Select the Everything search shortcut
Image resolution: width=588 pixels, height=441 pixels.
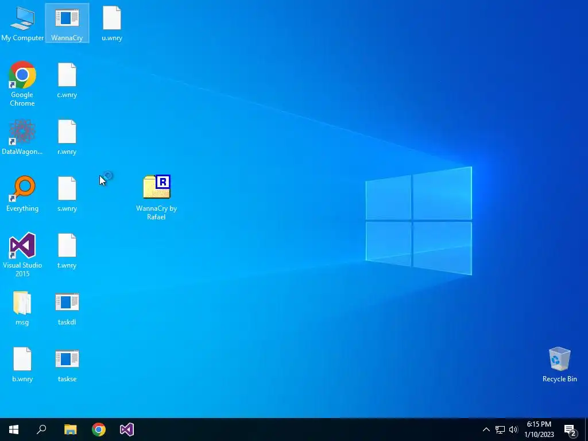tap(22, 194)
